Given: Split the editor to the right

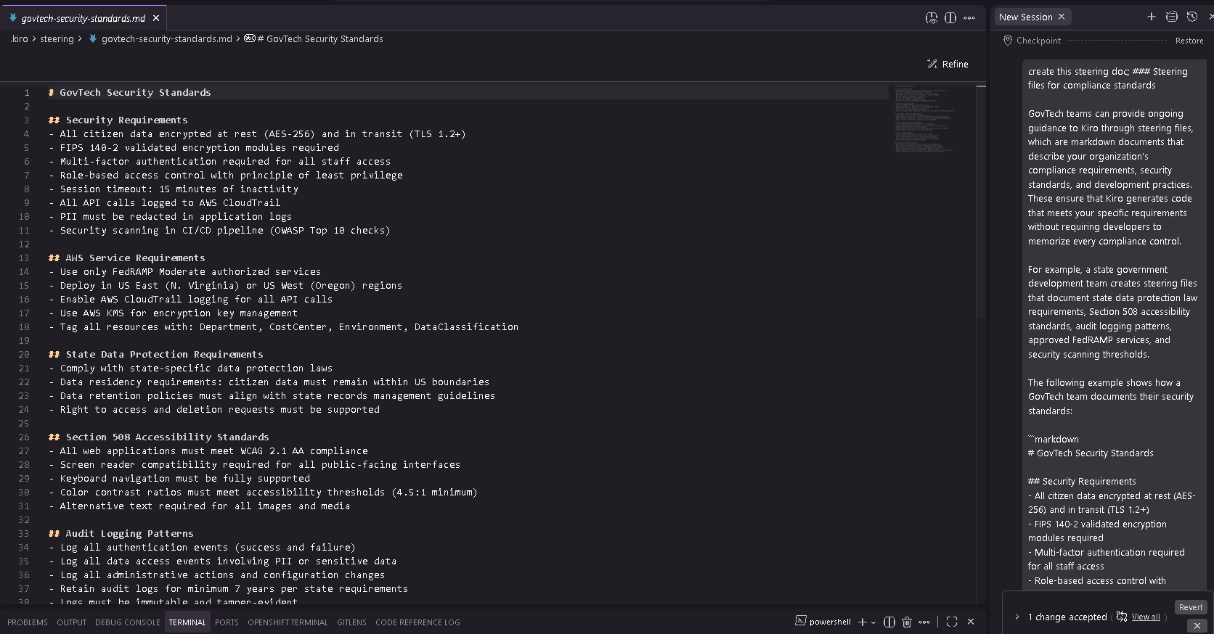Looking at the screenshot, I should click(x=950, y=18).
